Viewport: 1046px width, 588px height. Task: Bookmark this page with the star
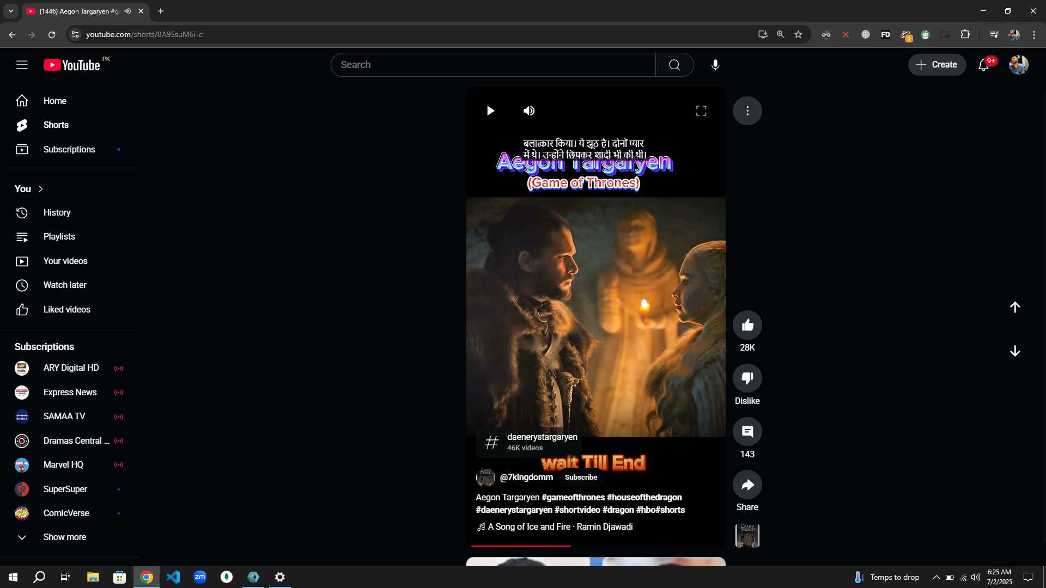coord(798,34)
